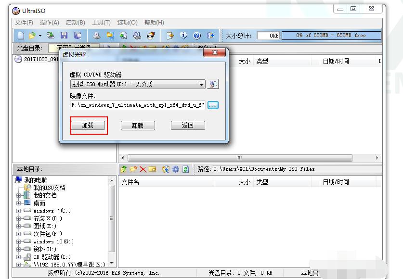Click the 加载 button

coord(88,126)
